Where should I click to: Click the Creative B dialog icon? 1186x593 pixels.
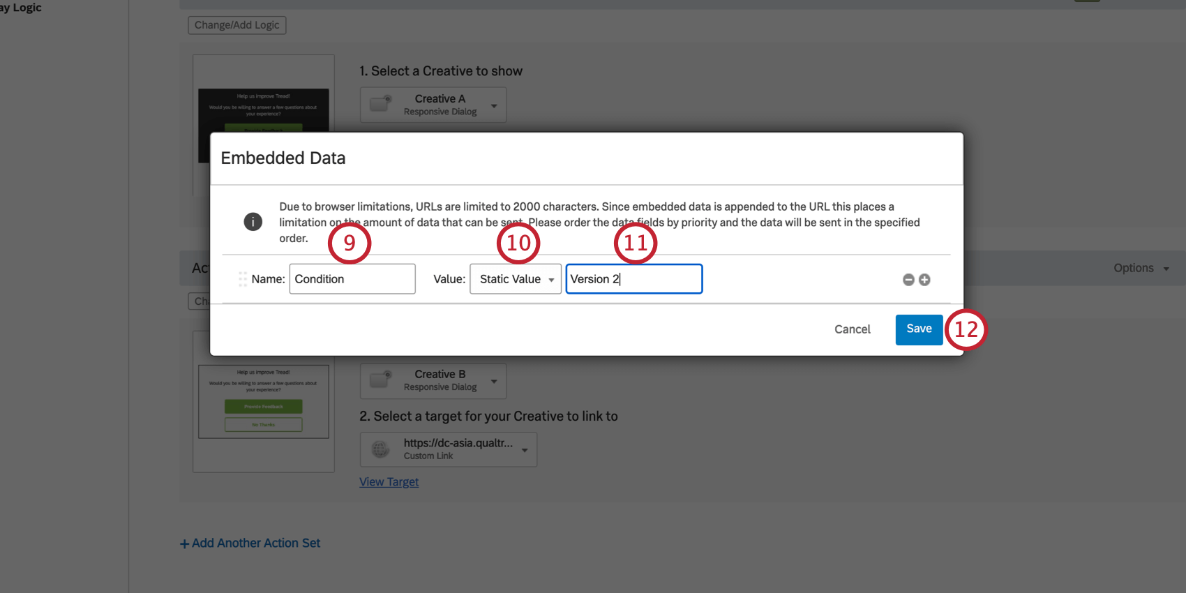(x=380, y=380)
